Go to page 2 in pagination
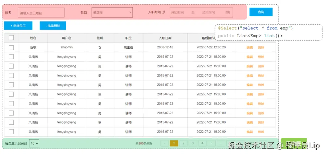This screenshot has height=155, width=325. (183, 143)
